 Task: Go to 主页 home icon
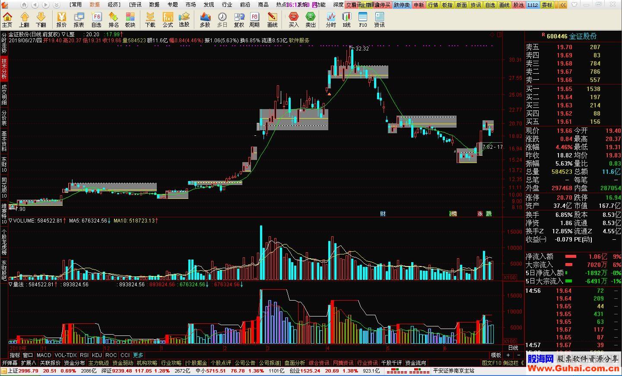pos(7,19)
